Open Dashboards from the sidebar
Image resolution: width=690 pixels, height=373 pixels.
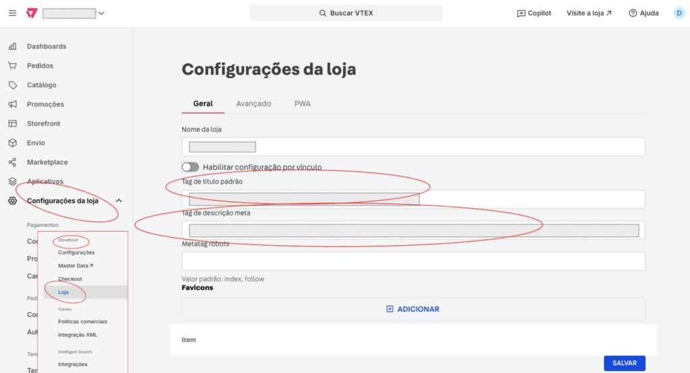click(x=46, y=46)
